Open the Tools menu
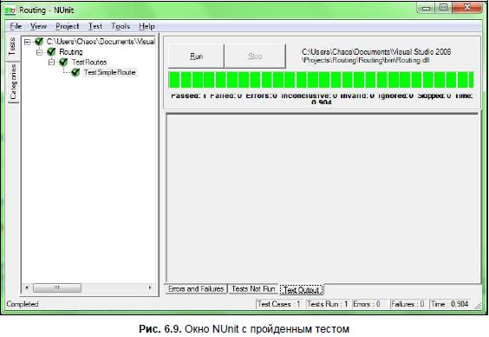 121,26
